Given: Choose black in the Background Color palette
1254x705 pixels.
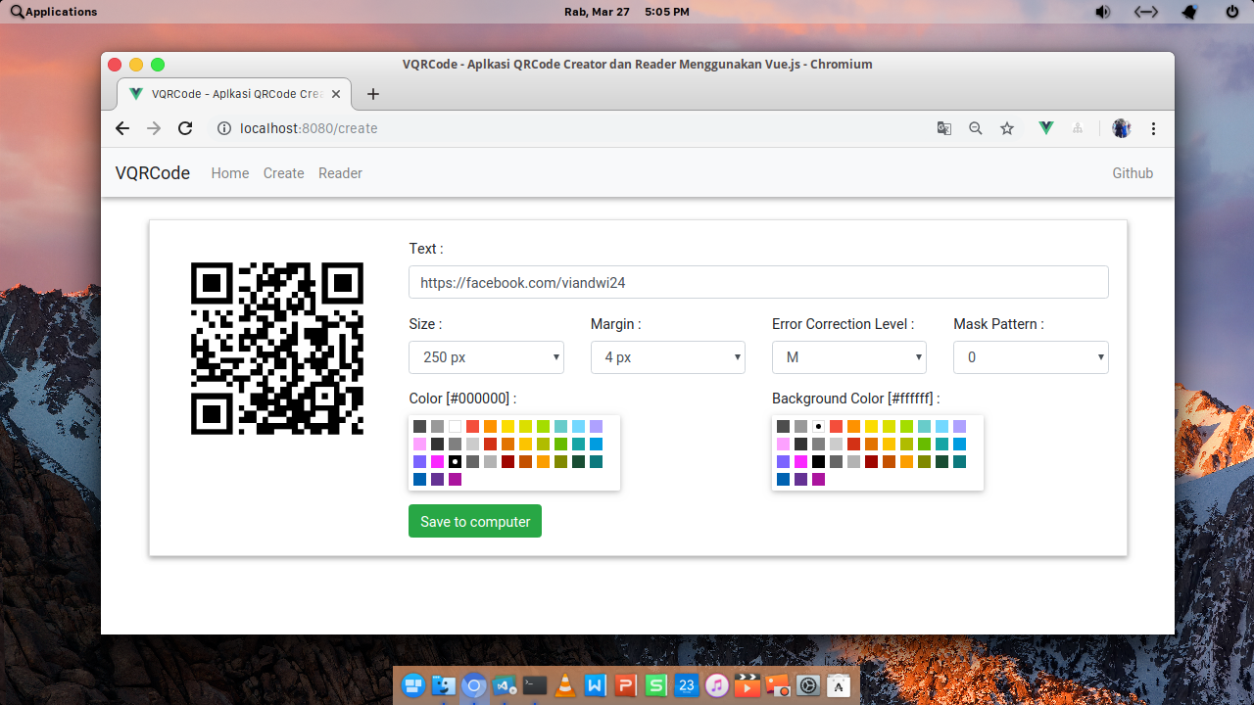Looking at the screenshot, I should click(818, 461).
